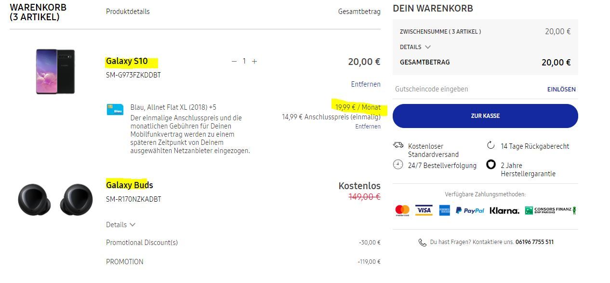Click the free shipping truck icon
The width and height of the screenshot is (610, 283).
point(398,145)
